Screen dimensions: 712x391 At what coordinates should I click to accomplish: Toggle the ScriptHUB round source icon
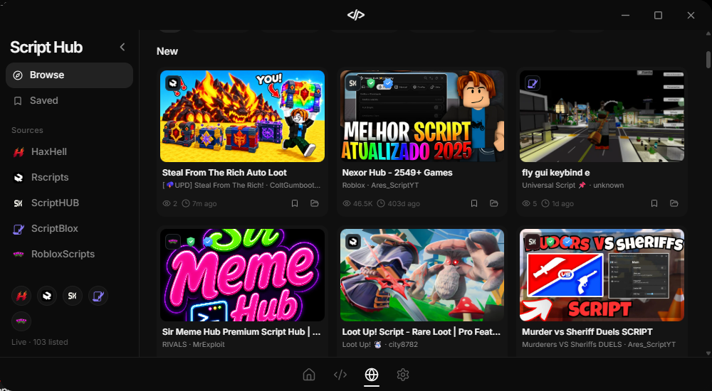tap(73, 296)
